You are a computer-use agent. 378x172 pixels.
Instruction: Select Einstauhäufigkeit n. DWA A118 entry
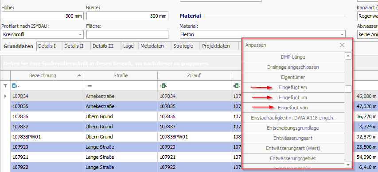[293, 118]
